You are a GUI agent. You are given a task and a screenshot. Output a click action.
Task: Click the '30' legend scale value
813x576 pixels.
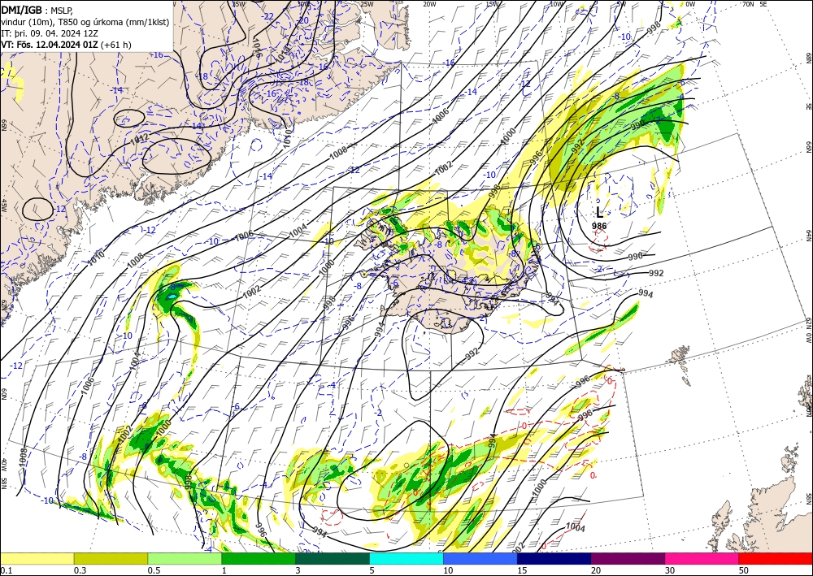point(671,570)
